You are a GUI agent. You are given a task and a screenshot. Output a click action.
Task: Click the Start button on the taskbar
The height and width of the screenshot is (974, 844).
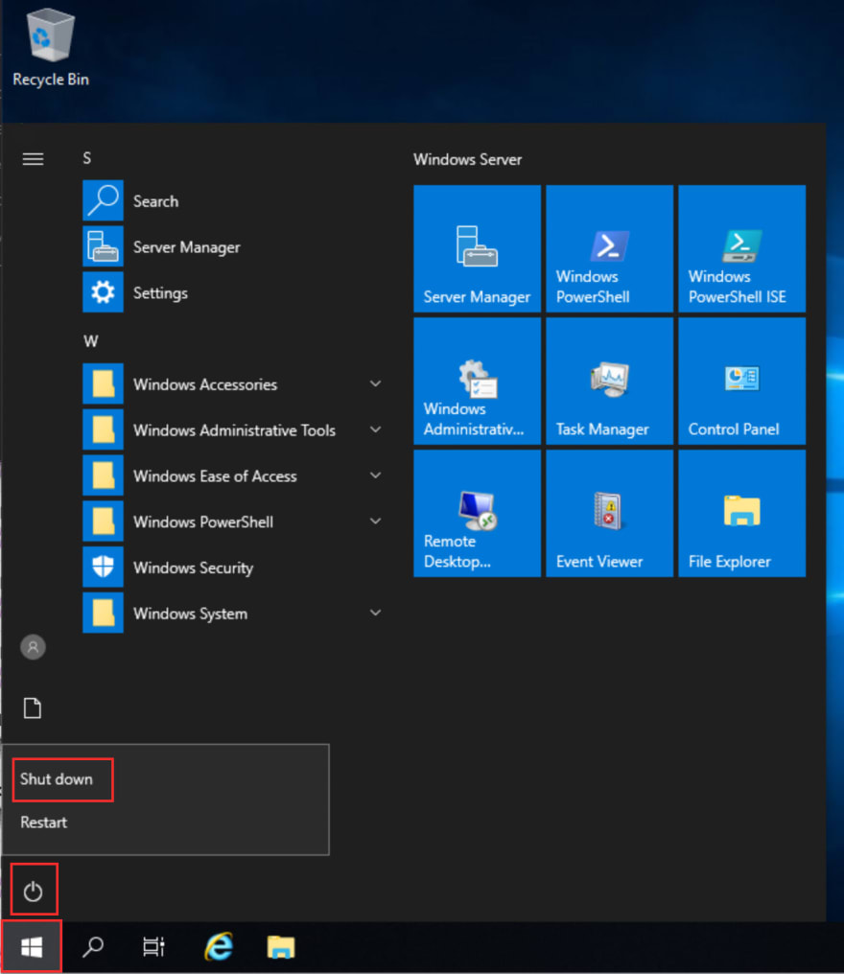(31, 947)
